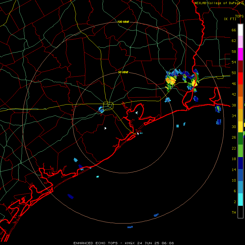Select the 50 NMI range ring label
The width and height of the screenshot is (245, 245).
coord(123,72)
